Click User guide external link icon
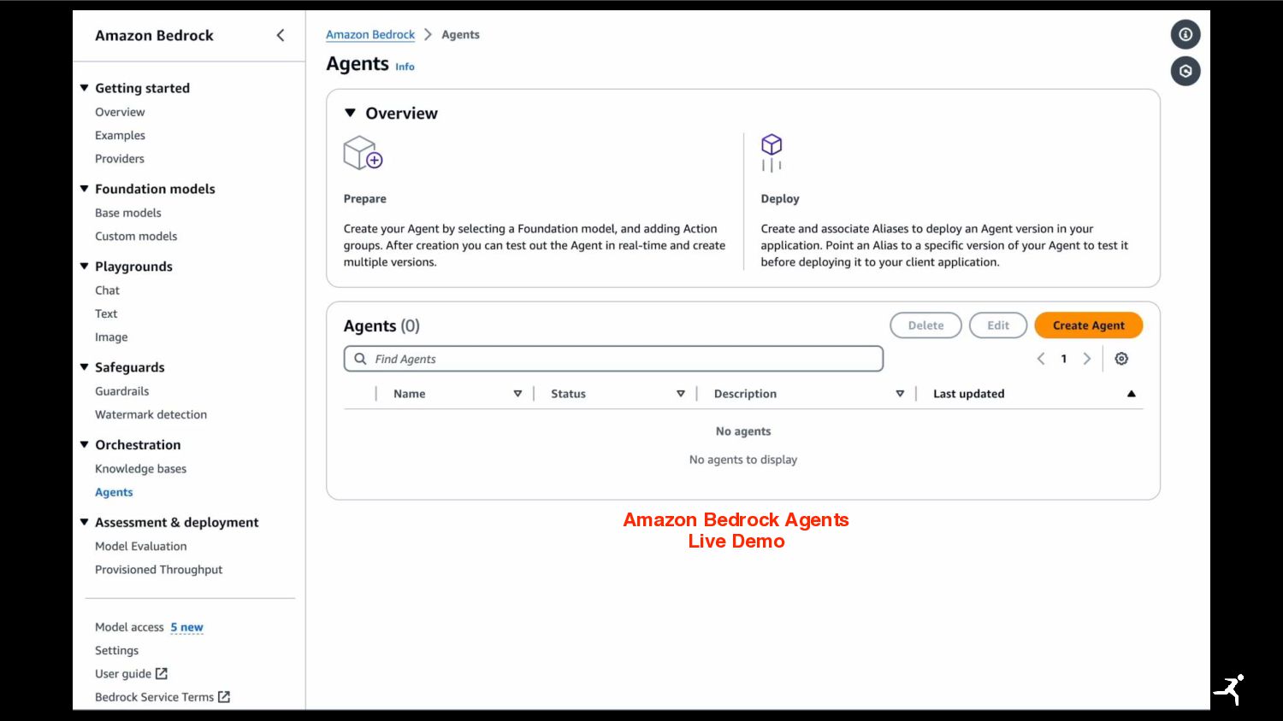The image size is (1283, 721). (x=162, y=673)
